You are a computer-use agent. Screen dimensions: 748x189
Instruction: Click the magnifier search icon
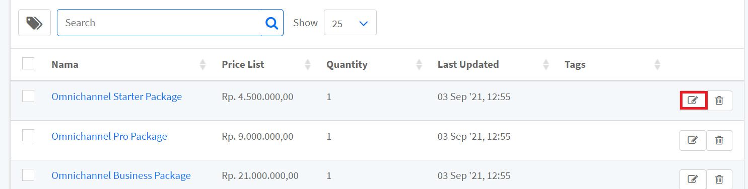click(x=272, y=23)
